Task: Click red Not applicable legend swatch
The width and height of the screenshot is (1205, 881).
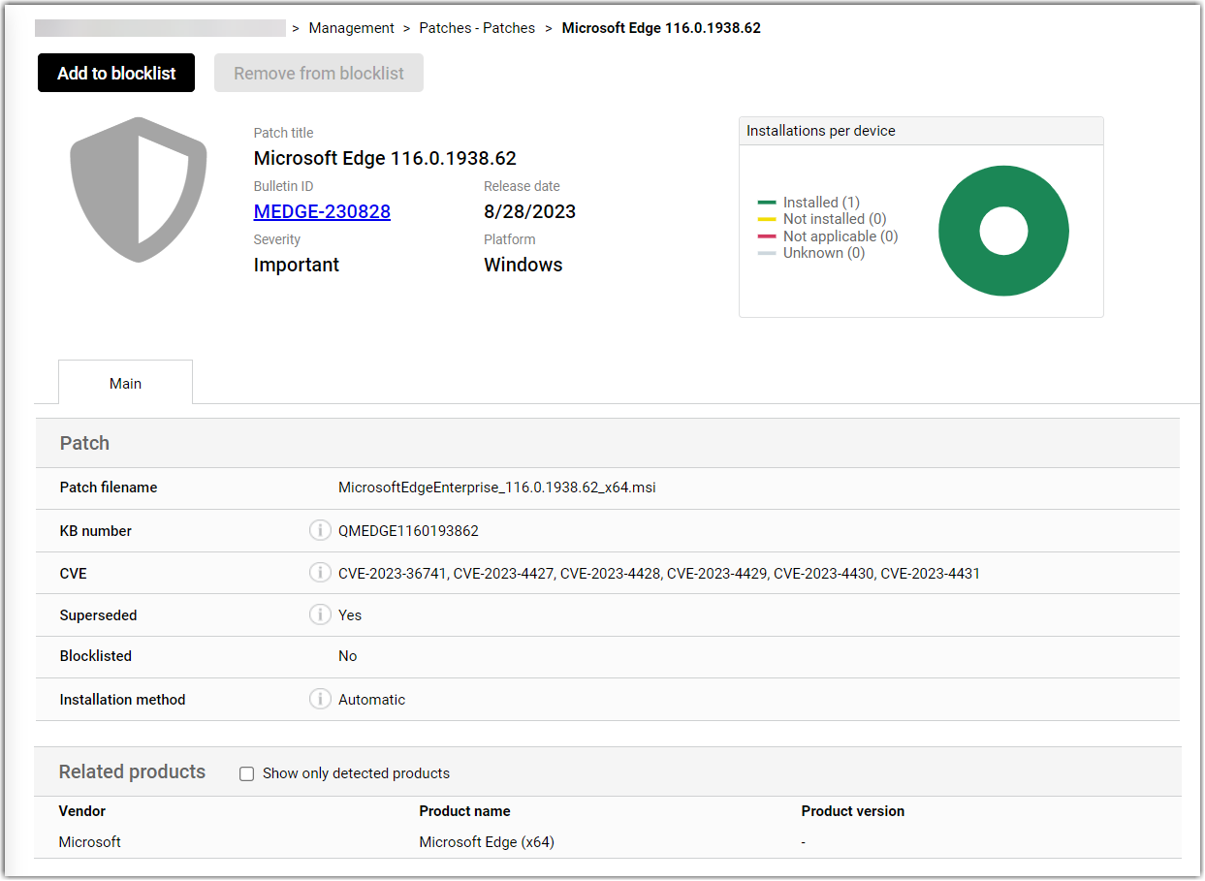Action: [x=767, y=236]
